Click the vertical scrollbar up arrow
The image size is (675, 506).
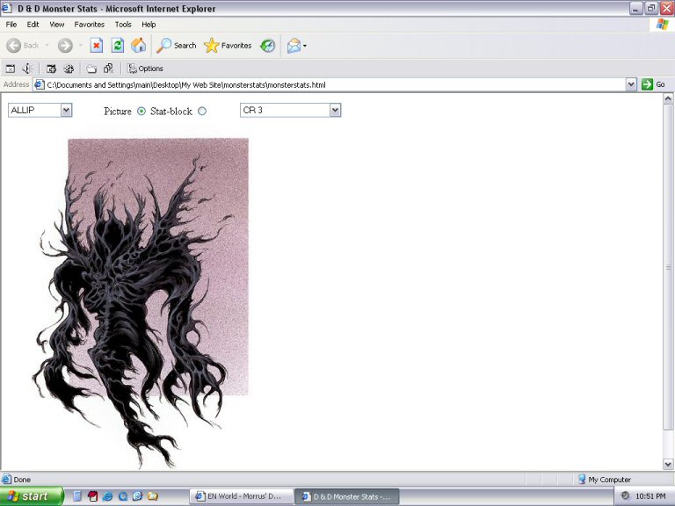click(x=668, y=98)
